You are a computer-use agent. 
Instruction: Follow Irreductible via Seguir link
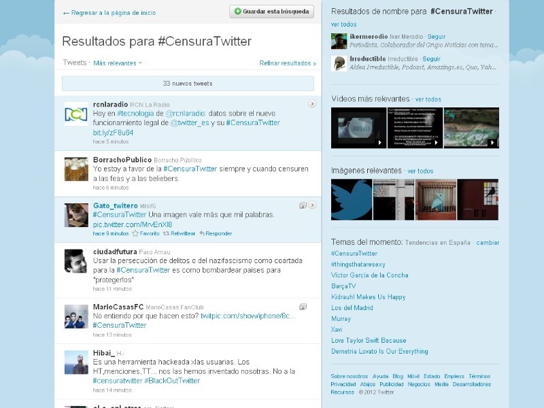pyautogui.click(x=431, y=58)
